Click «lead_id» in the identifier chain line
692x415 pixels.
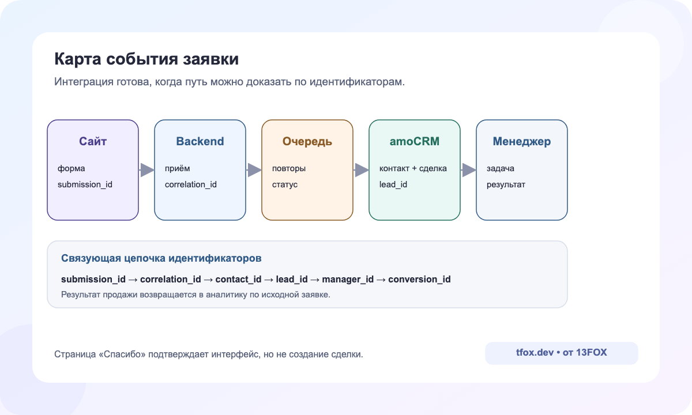tap(292, 279)
